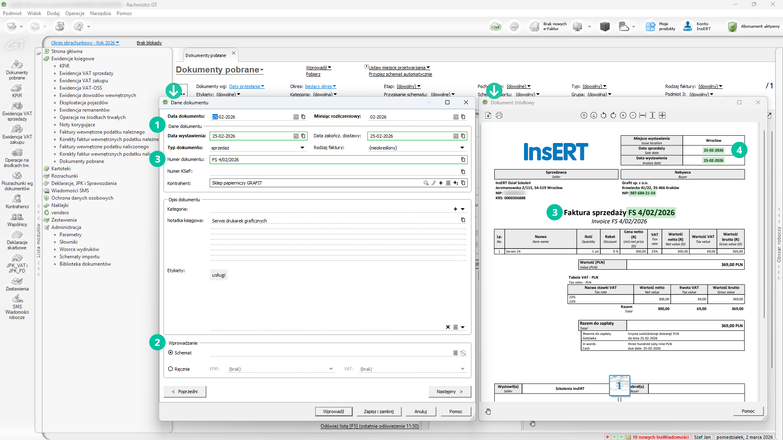Select the Schemat radio button
This screenshot has height=440, width=783.
(x=170, y=353)
